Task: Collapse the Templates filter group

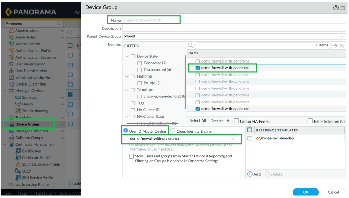Action: 127,90
